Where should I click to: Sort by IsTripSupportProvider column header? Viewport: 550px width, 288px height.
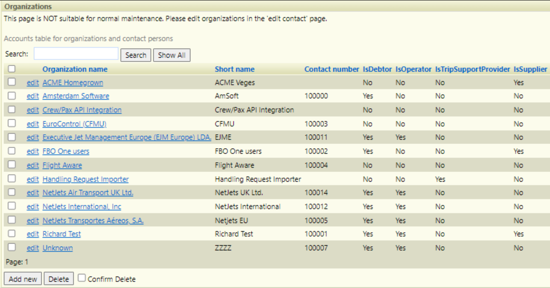click(x=473, y=69)
